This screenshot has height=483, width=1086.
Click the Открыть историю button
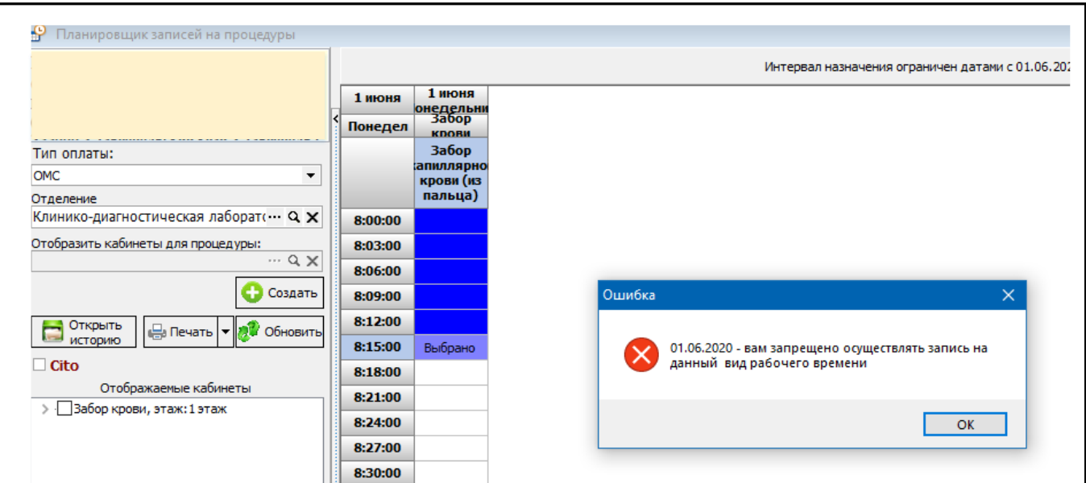click(x=84, y=332)
